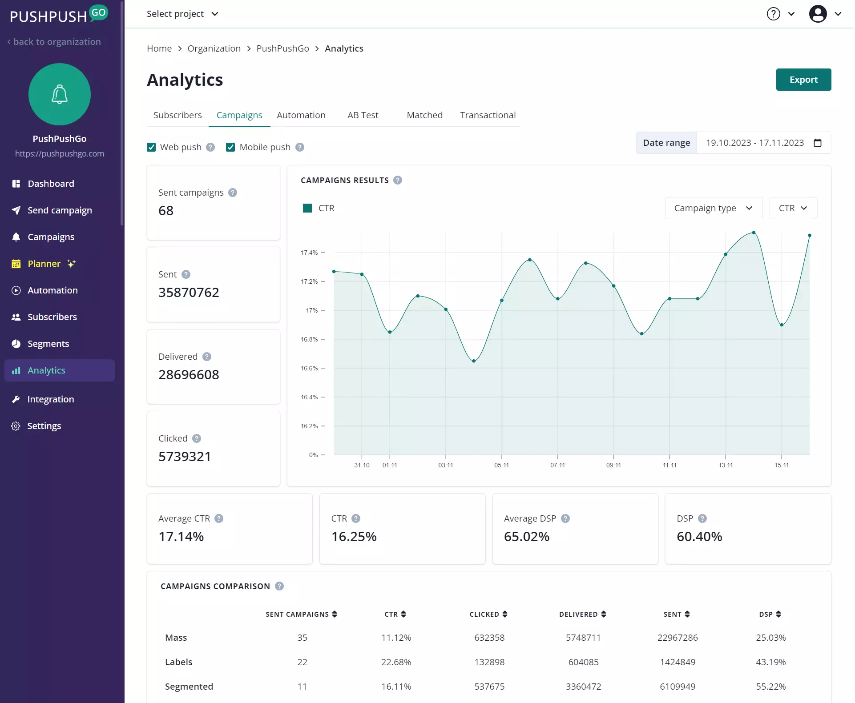Click the Analytics bar chart icon
855x703 pixels.
coord(16,370)
